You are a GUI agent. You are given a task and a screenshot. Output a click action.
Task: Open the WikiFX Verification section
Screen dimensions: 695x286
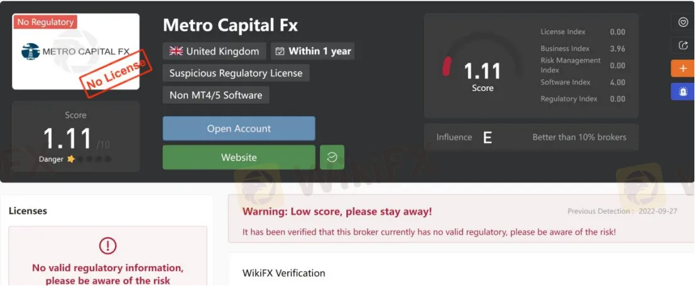pos(283,273)
